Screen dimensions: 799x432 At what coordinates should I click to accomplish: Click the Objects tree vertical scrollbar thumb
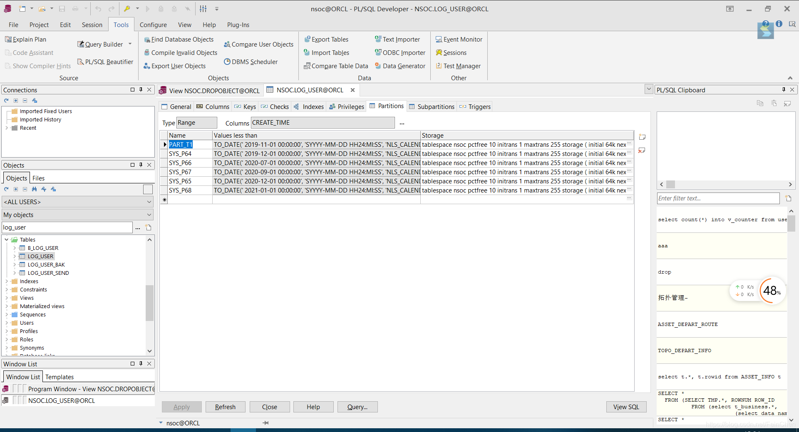tap(149, 303)
